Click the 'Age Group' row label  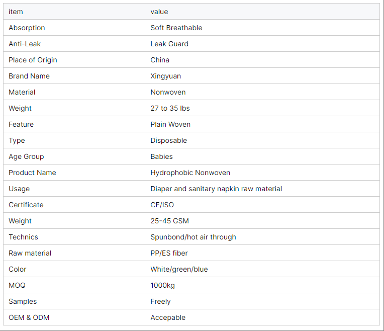click(26, 156)
